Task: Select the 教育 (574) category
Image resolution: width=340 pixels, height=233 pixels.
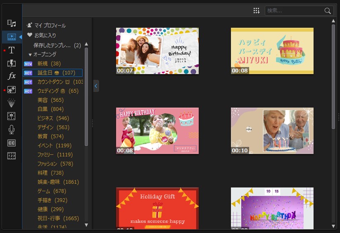Action: pyautogui.click(x=50, y=137)
